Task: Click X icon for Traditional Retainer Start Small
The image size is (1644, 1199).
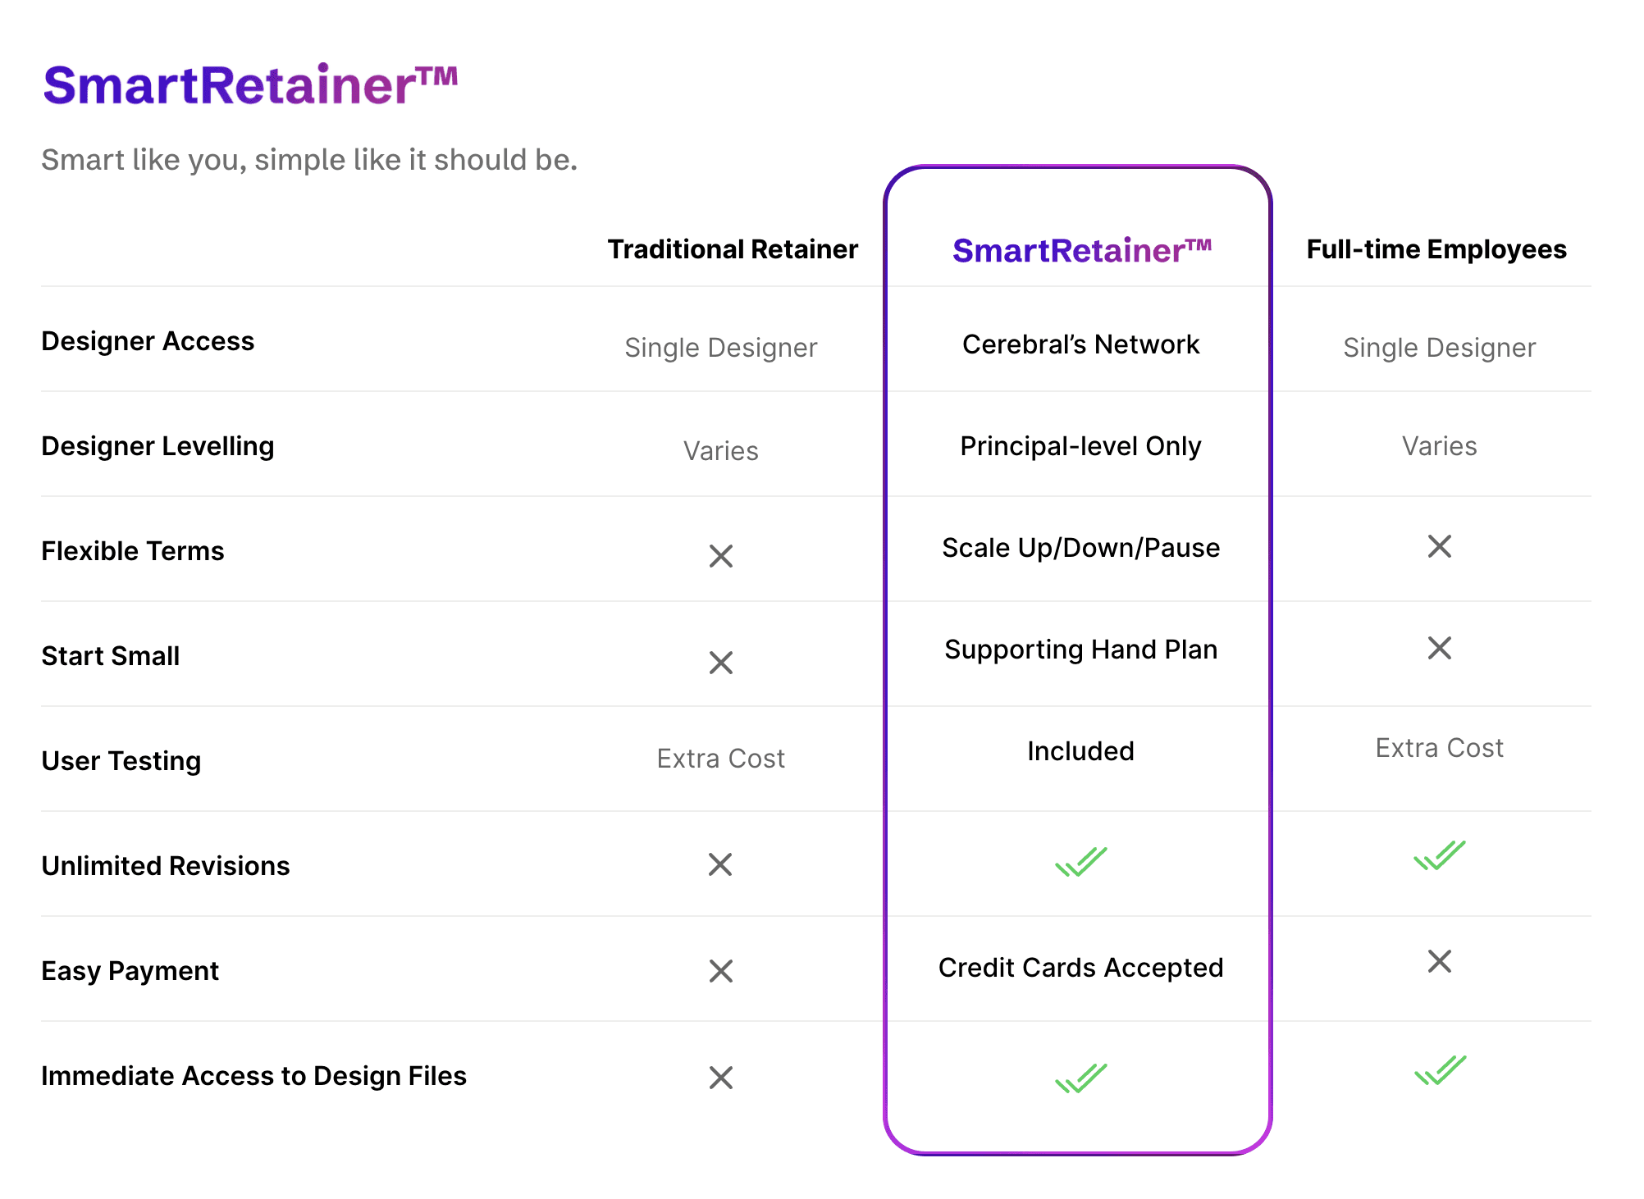Action: 720,662
